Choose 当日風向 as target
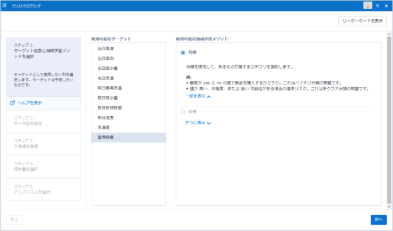Image resolution: width=393 pixels, height=231 pixels. (128, 58)
